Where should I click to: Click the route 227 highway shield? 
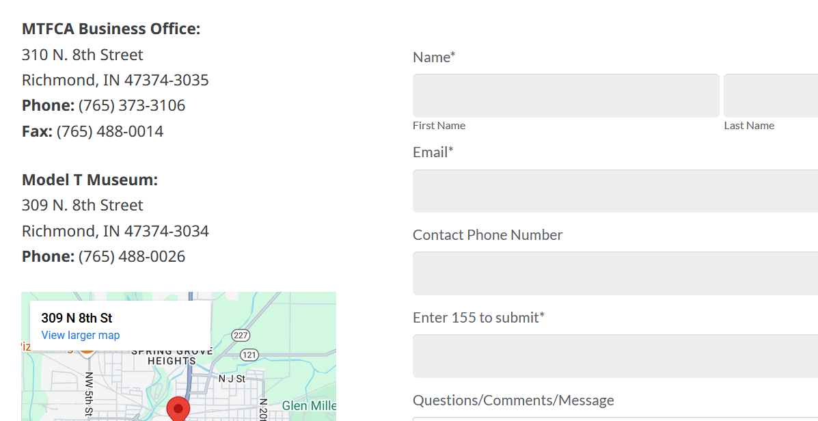point(241,335)
